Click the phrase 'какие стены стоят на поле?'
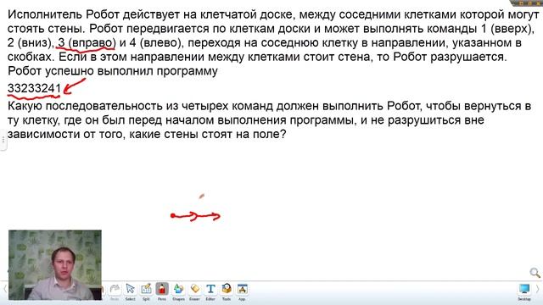This screenshot has width=543, height=305. pos(208,134)
